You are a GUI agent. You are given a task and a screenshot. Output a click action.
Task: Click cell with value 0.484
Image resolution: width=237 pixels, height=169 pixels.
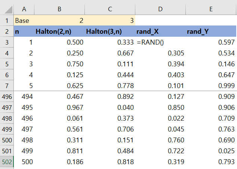(110, 151)
